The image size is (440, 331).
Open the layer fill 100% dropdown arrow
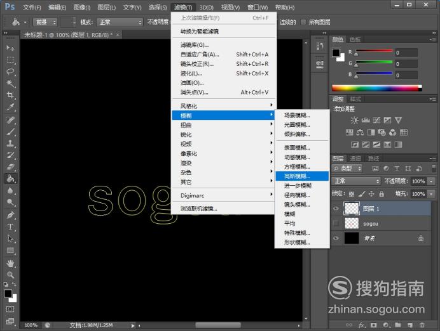point(431,194)
